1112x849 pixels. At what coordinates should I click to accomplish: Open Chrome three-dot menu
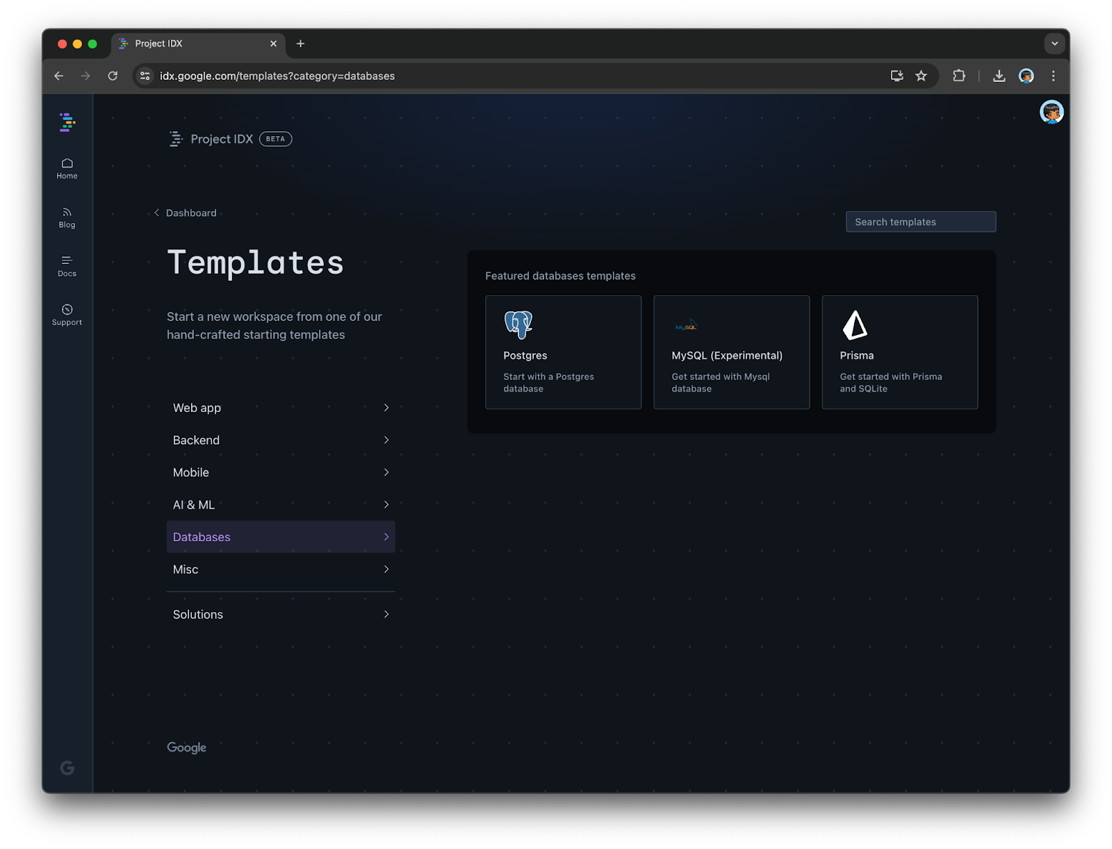[1054, 76]
